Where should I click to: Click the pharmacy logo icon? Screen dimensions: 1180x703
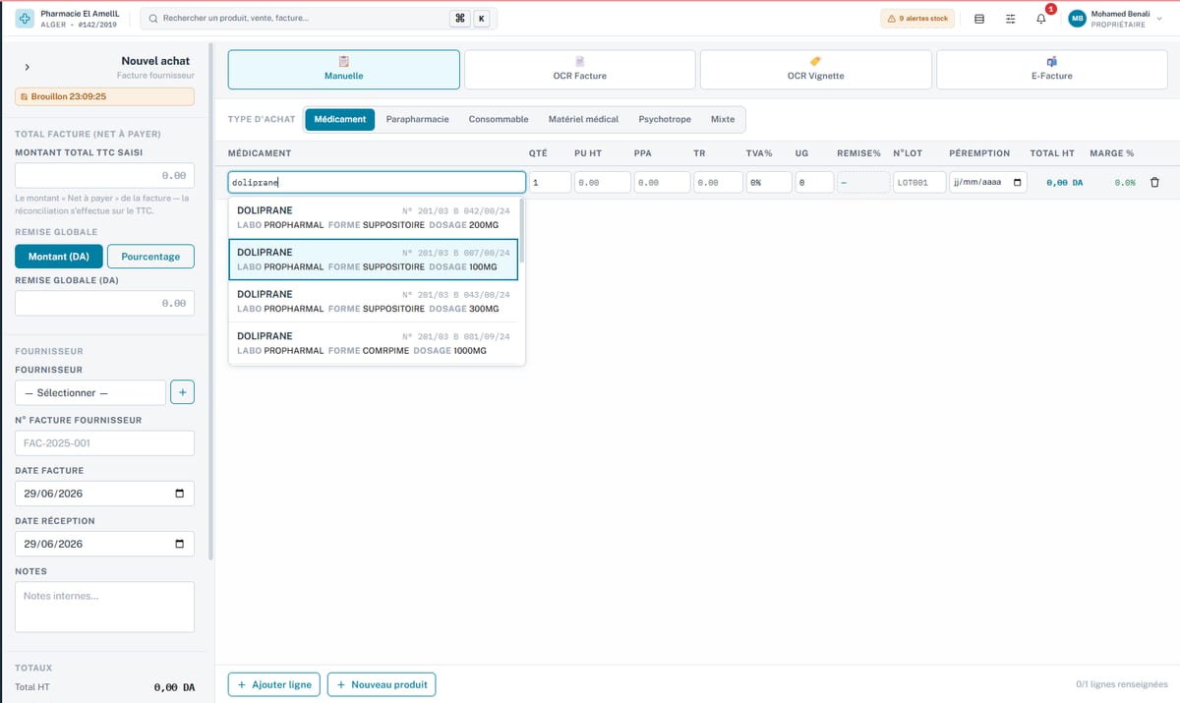pyautogui.click(x=24, y=19)
